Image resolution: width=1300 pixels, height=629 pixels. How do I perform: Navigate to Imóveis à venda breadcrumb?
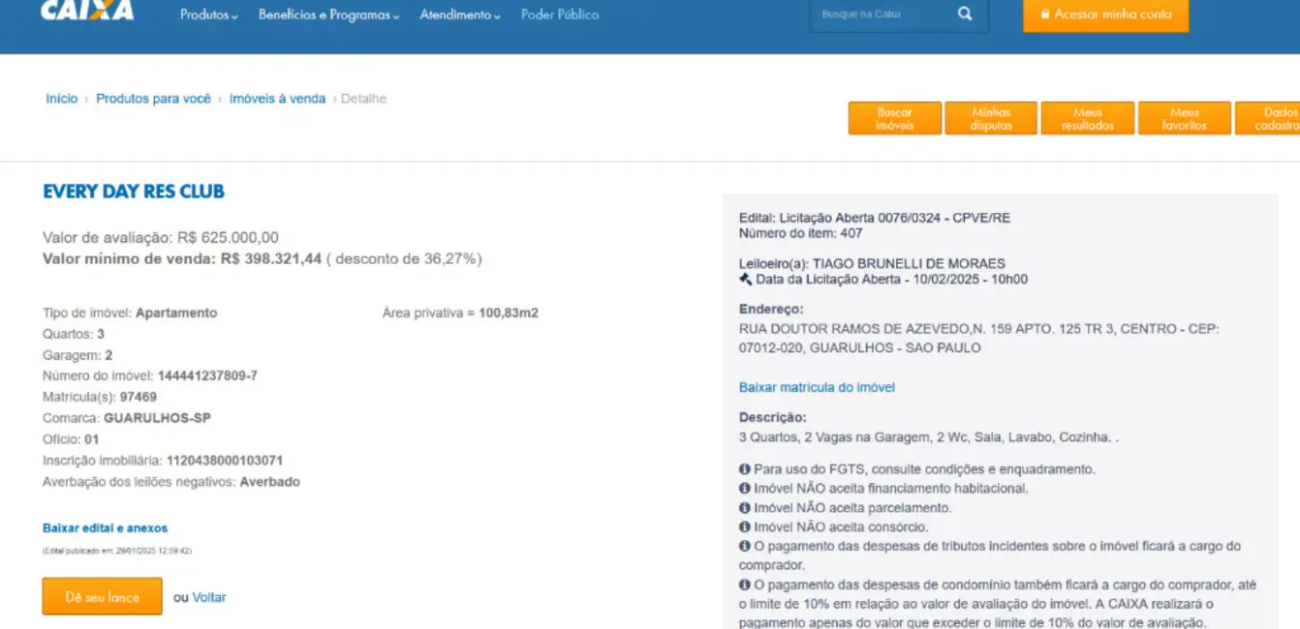pos(277,99)
